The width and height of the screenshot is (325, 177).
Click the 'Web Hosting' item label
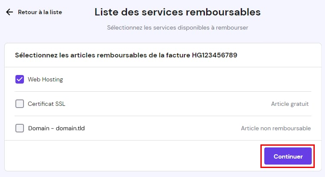pos(45,79)
